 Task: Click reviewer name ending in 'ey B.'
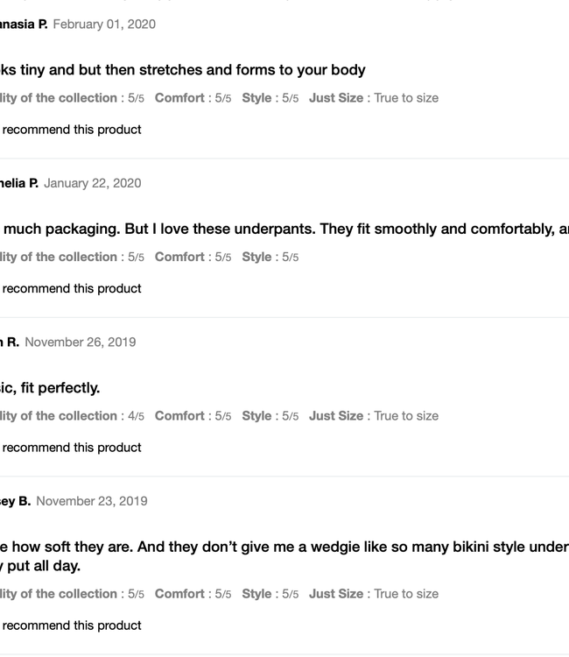coord(15,501)
